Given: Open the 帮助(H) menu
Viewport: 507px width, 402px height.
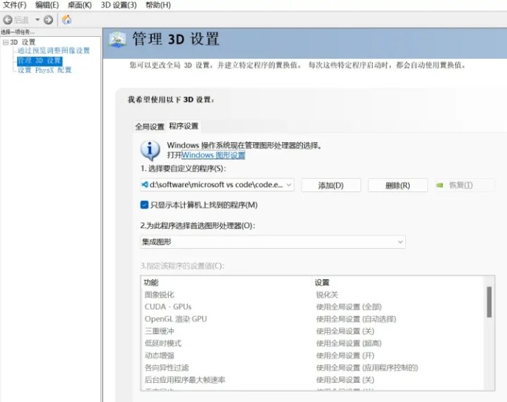Looking at the screenshot, I should tap(158, 5).
